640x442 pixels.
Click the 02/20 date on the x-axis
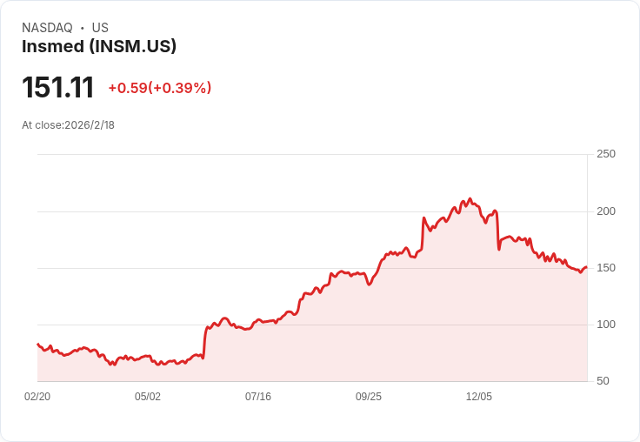pyautogui.click(x=37, y=397)
